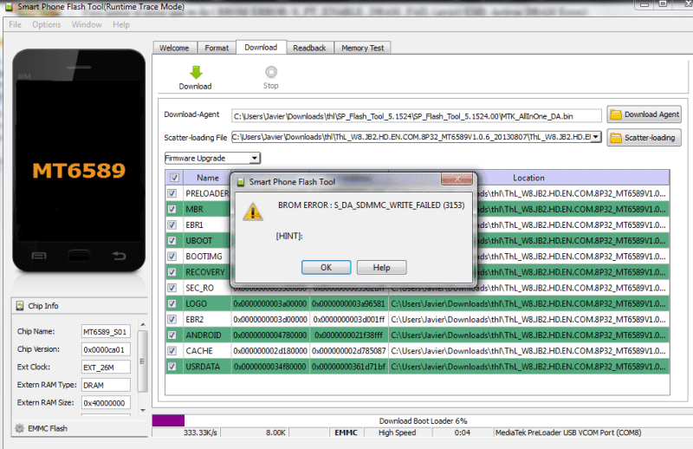Uncheck the RECOVERY partition checkbox

pos(172,272)
